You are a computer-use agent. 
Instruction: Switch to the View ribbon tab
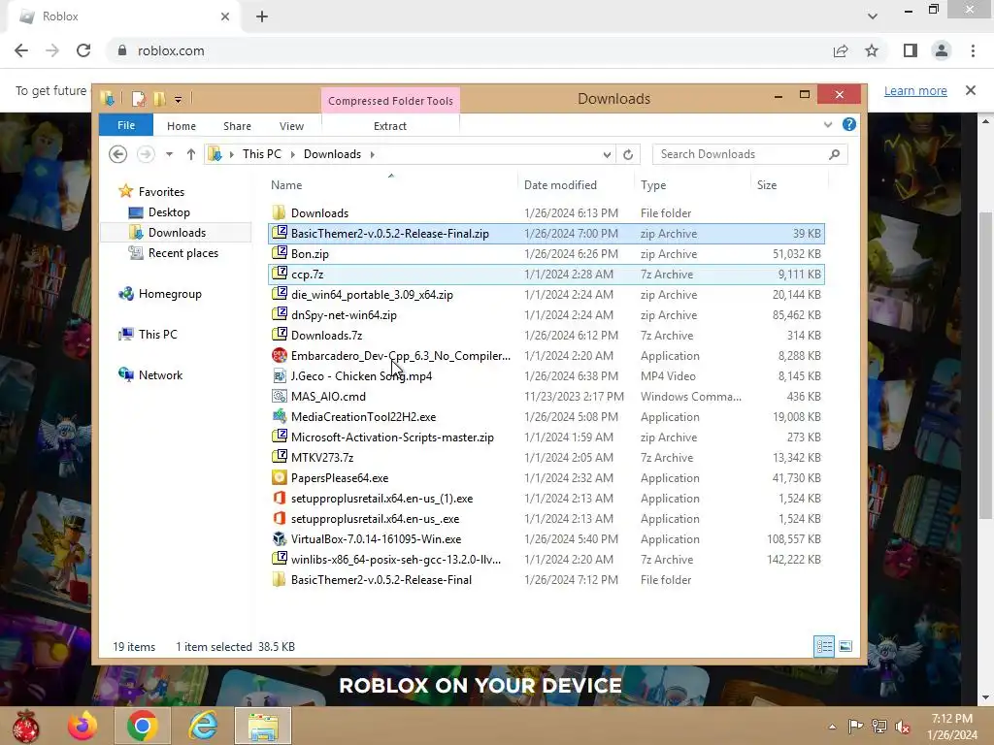click(x=291, y=126)
